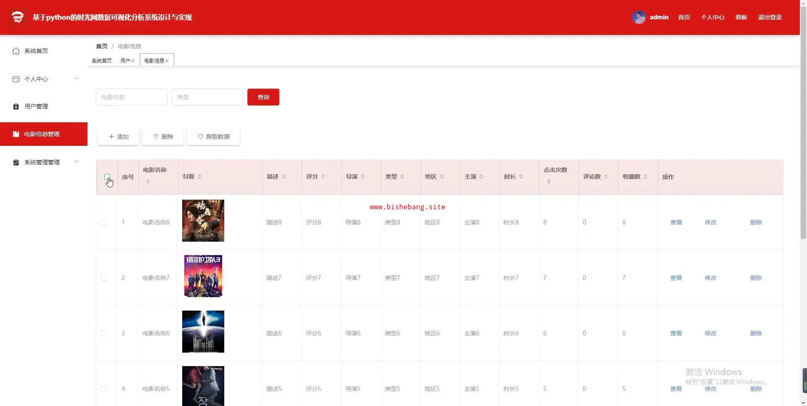Click the home icon beside 系统首页
Viewport: 807px width, 406px height.
16,51
